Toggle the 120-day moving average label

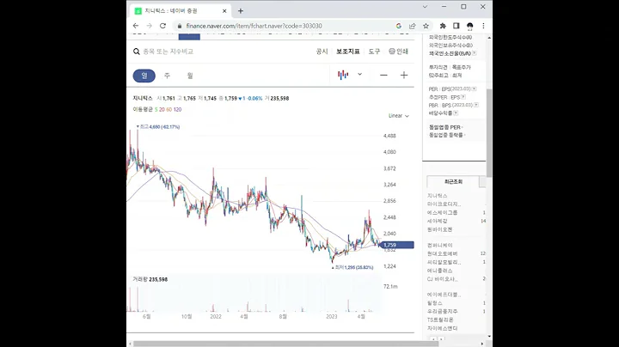coord(177,110)
